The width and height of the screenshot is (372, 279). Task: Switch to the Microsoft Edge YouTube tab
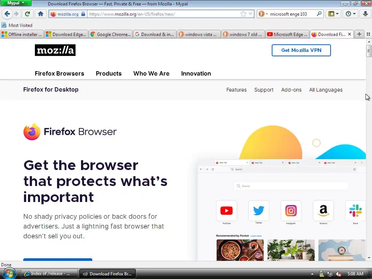point(287,35)
